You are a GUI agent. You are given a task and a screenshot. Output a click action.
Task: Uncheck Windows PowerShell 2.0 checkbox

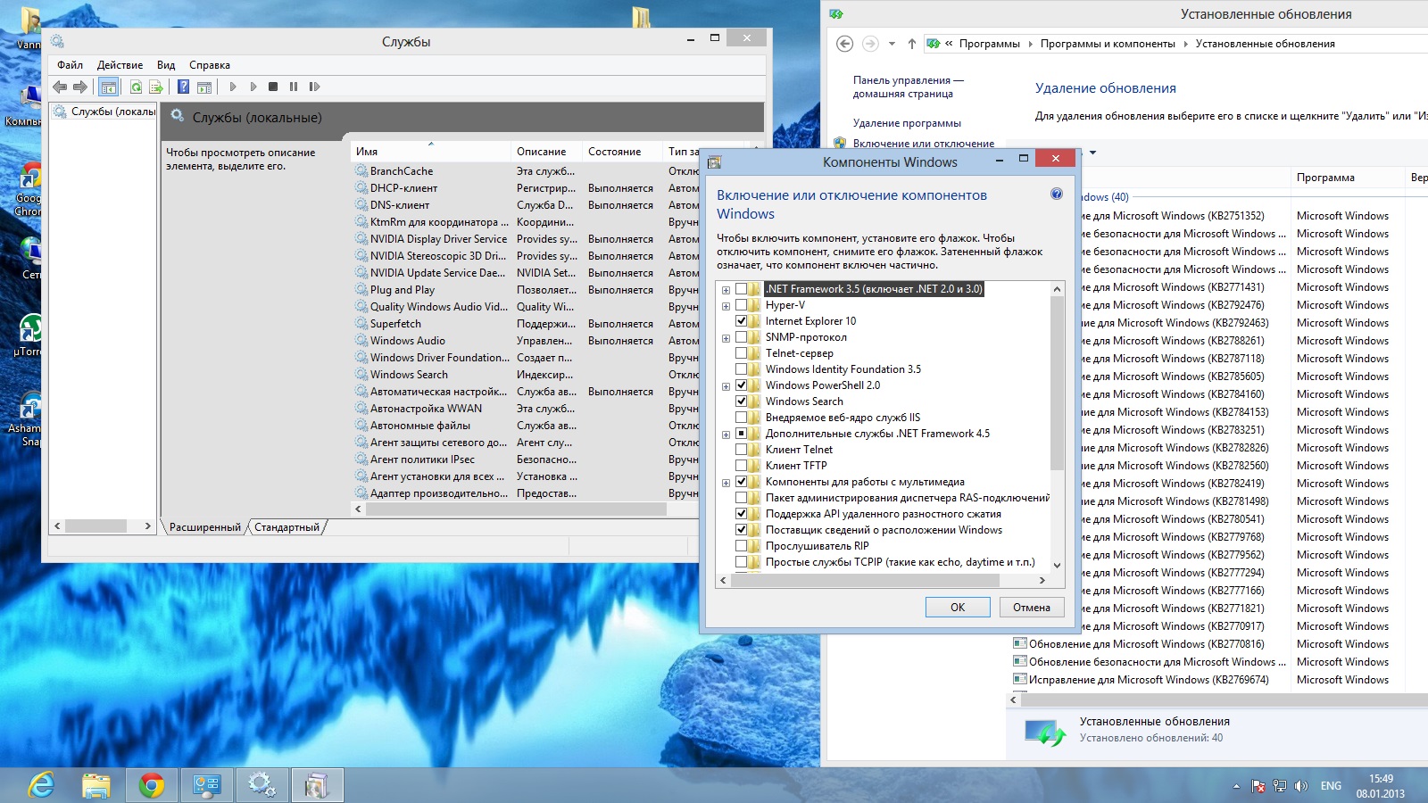pyautogui.click(x=741, y=385)
